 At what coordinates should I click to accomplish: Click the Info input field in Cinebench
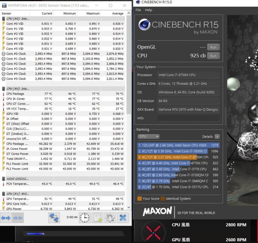[x=188, y=118]
